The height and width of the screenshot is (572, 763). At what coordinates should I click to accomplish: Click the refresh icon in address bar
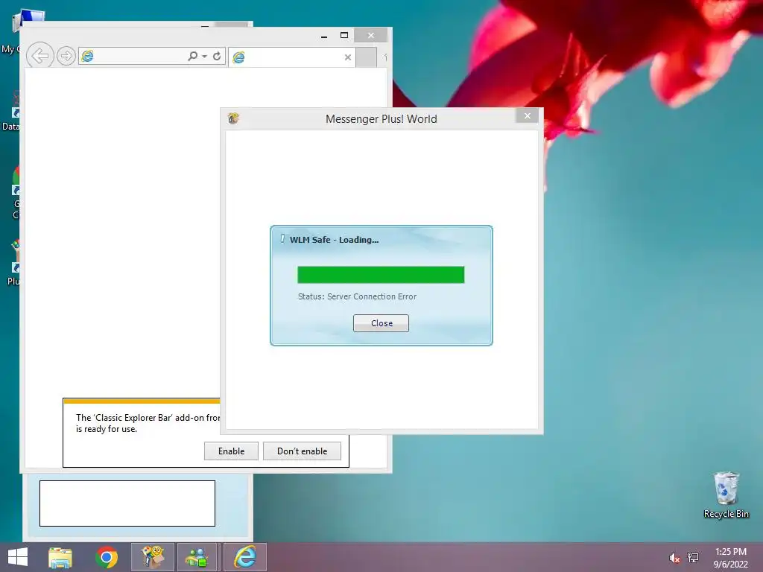217,56
